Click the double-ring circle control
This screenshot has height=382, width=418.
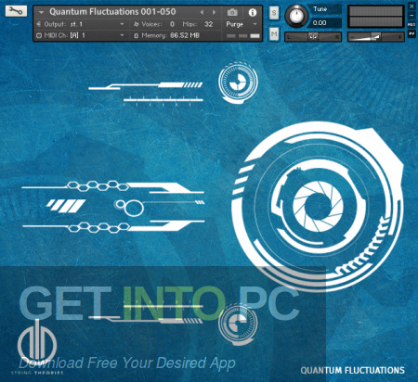tap(130, 208)
